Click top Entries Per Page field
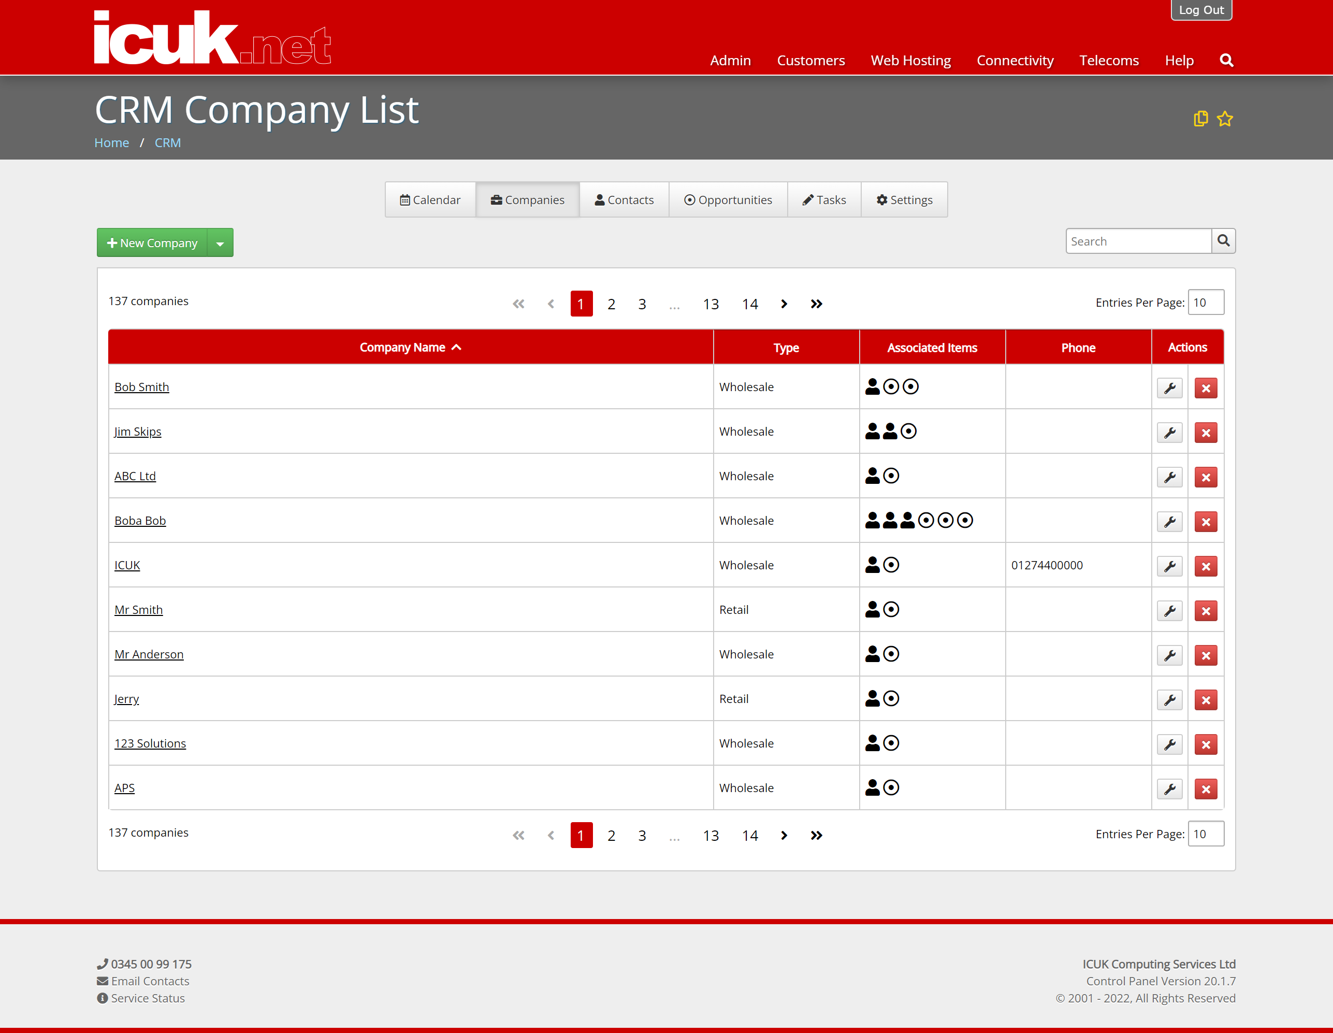 click(x=1206, y=302)
